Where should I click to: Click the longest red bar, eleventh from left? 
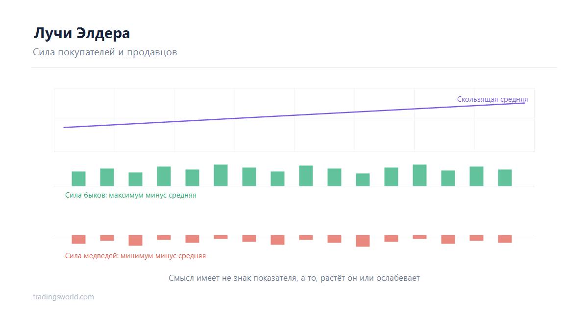click(x=363, y=241)
